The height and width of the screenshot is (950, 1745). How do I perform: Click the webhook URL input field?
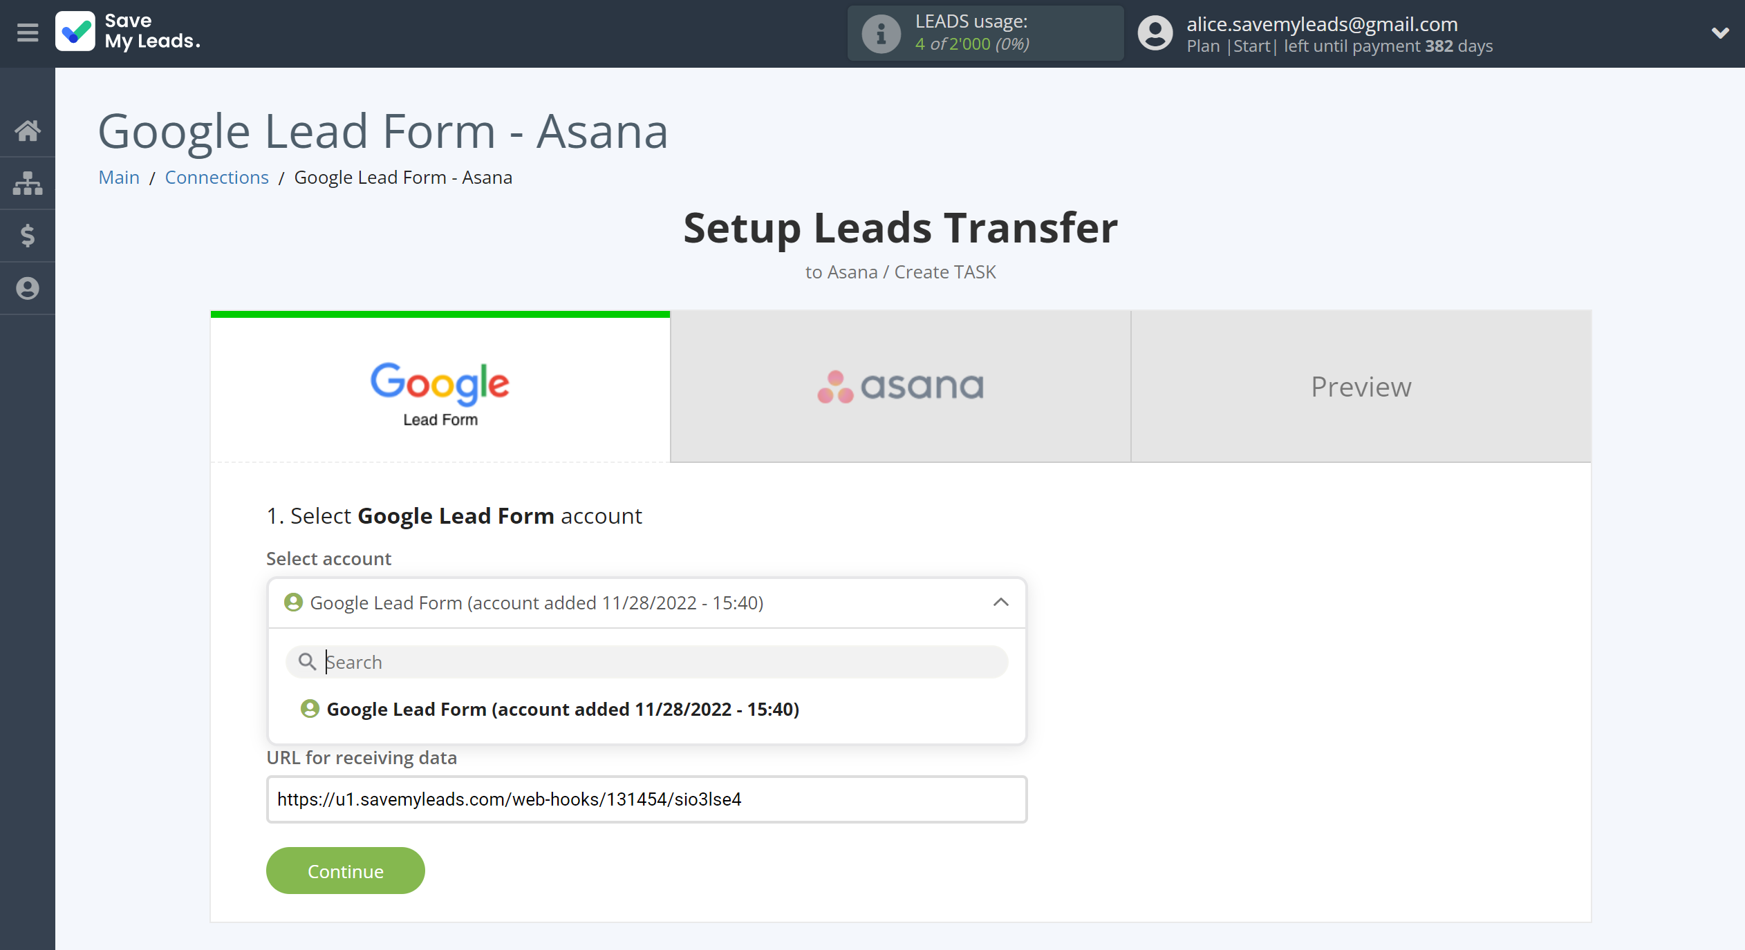(645, 799)
